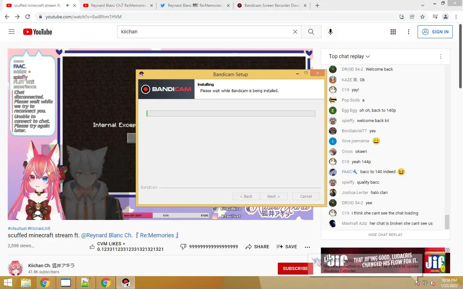
Task: Share this page from address bar
Action: pos(412,17)
